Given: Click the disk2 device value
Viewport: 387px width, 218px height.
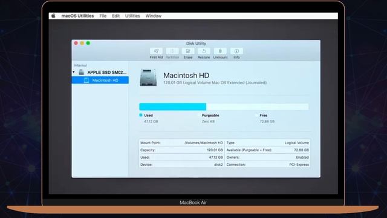Looking at the screenshot, I should tap(218, 165).
